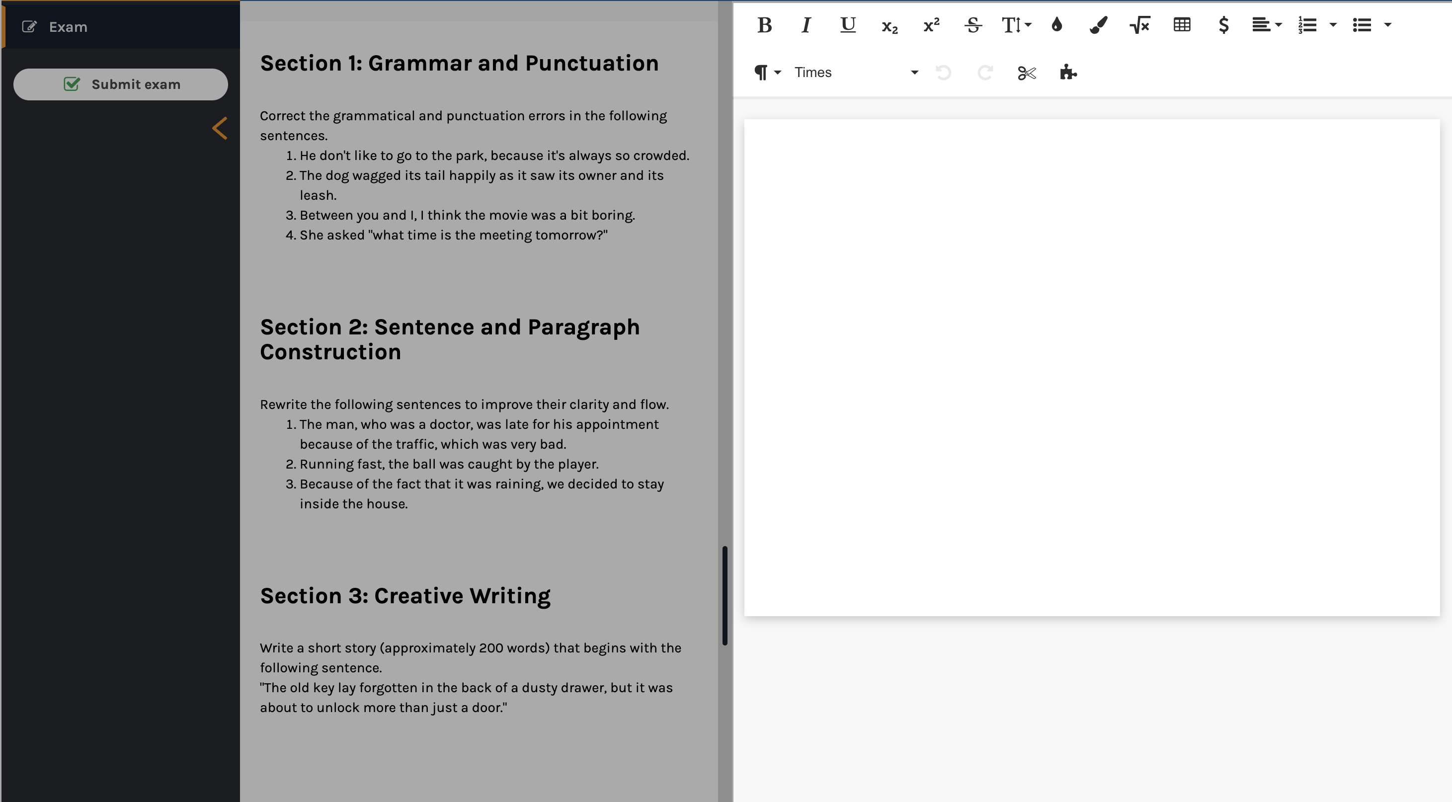
Task: Open the background color brush tool
Action: coord(1098,25)
